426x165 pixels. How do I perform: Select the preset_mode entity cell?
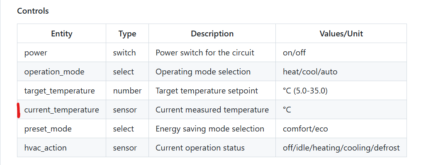point(62,129)
